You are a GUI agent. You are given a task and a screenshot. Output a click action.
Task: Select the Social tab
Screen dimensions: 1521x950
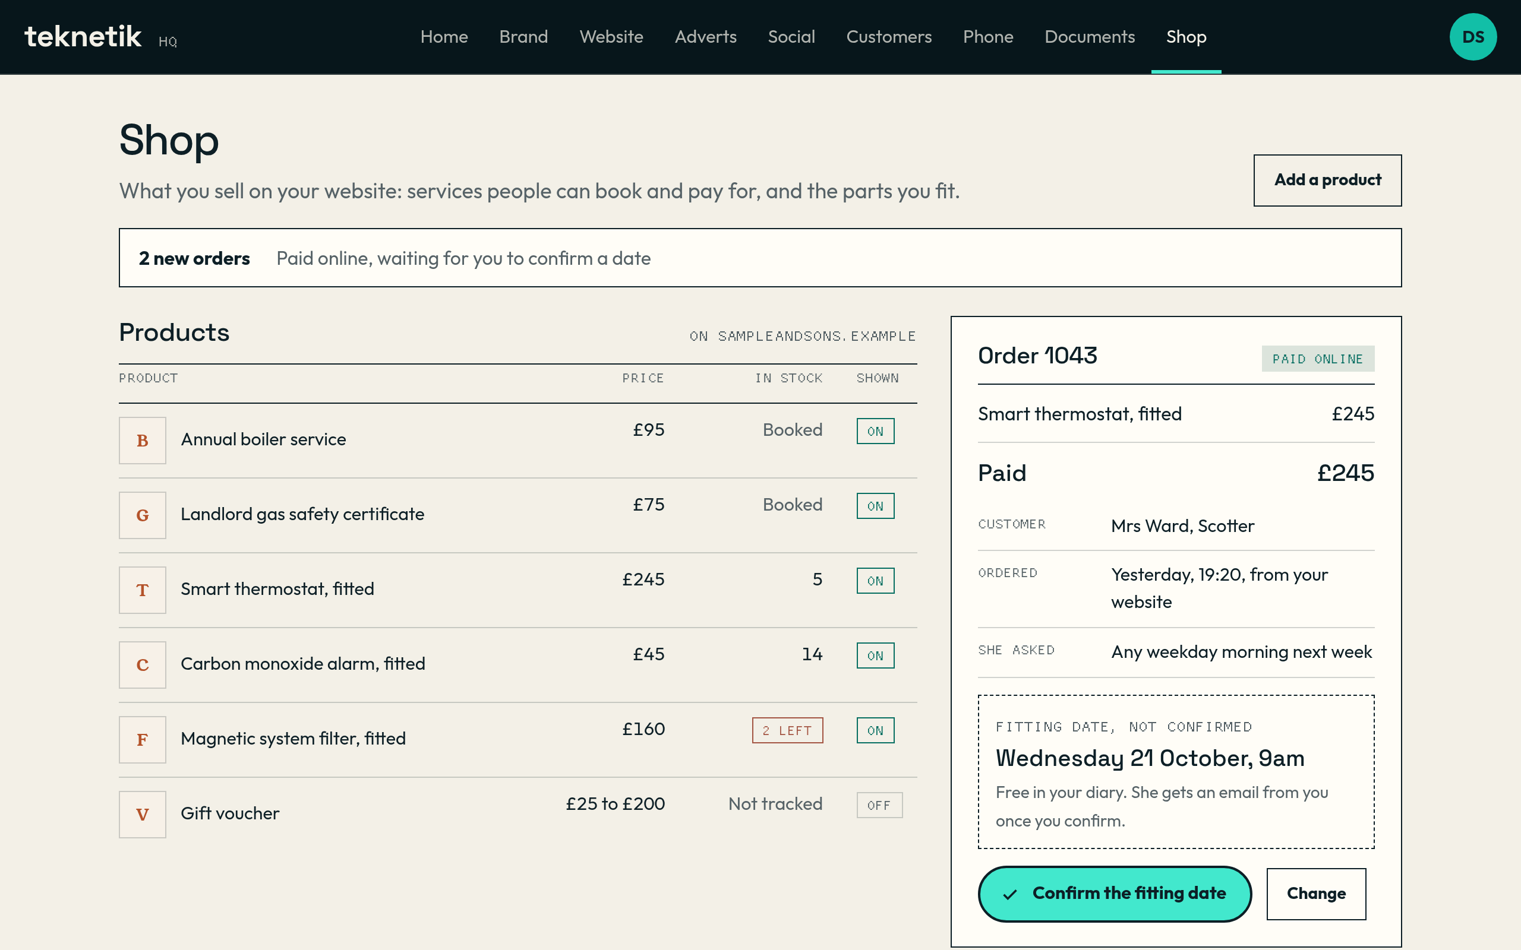(791, 37)
